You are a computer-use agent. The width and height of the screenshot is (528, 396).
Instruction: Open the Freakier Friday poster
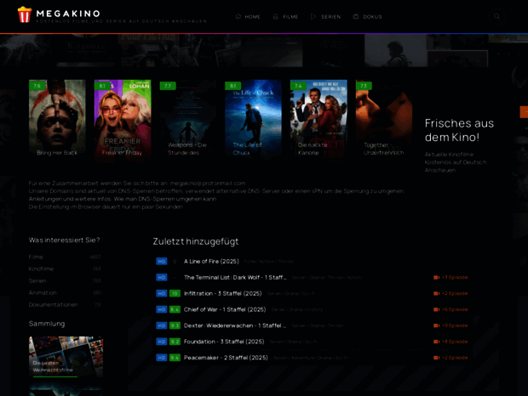(123, 119)
